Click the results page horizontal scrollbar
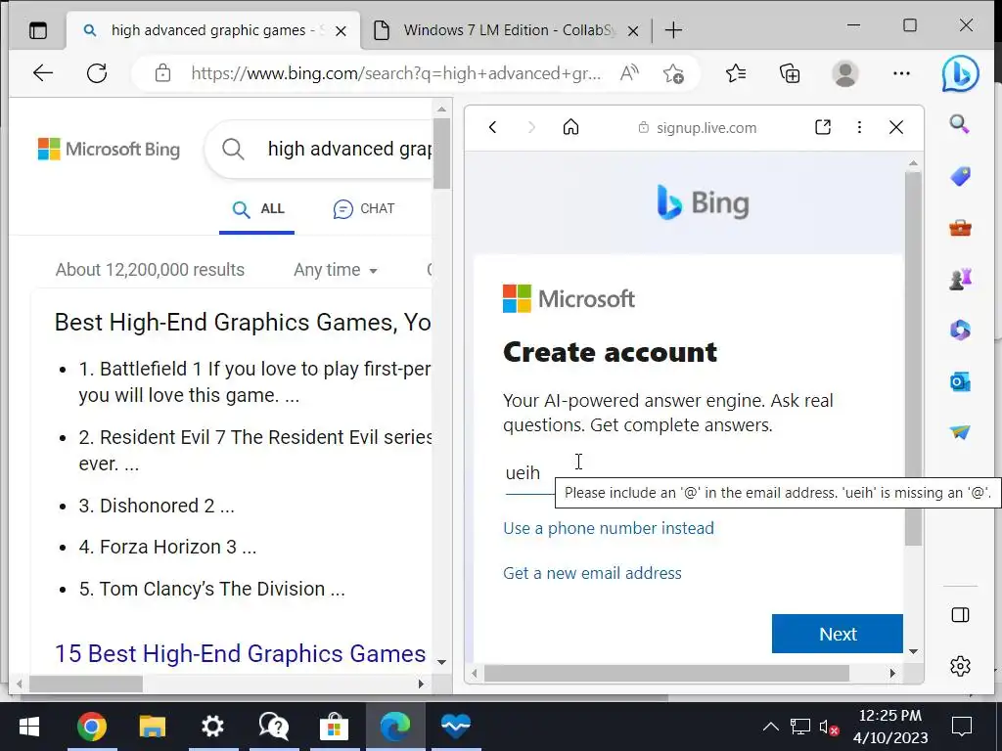1002x751 pixels. [x=86, y=684]
